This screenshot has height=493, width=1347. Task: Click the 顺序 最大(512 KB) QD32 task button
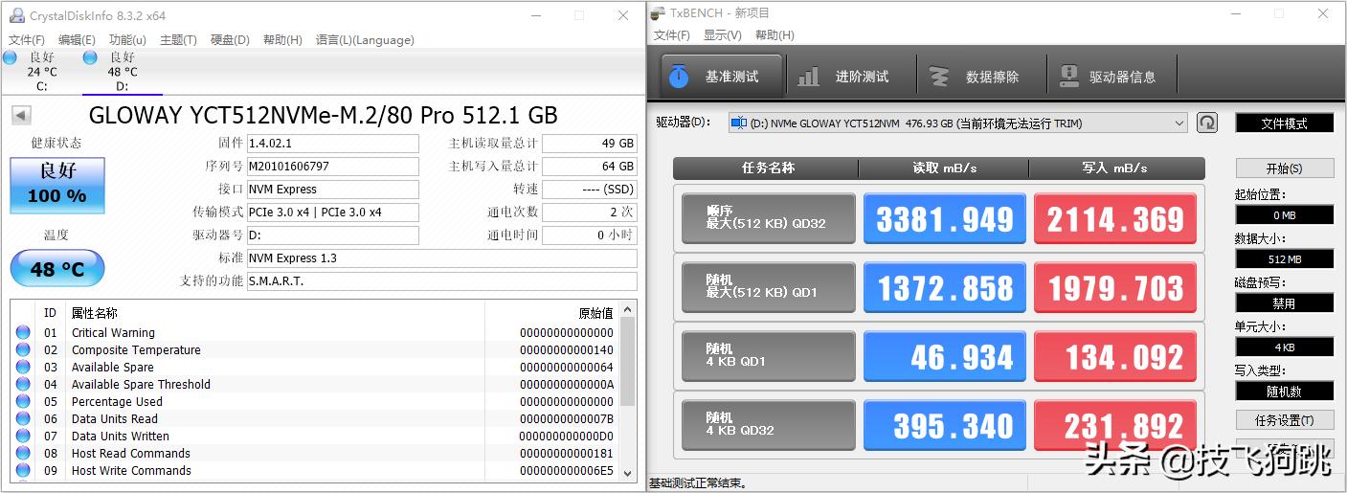coord(768,219)
